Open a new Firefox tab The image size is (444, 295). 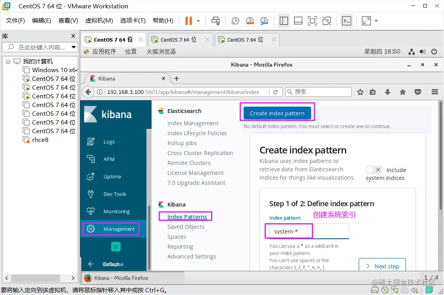click(177, 79)
